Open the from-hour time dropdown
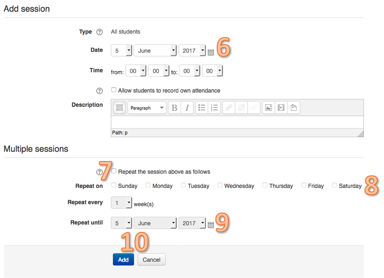Viewport: 384px width, 278px height. pos(136,71)
